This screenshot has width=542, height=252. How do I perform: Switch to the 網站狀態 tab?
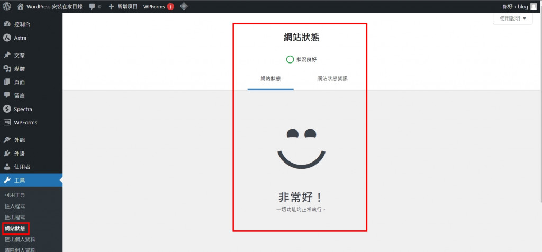click(x=270, y=79)
